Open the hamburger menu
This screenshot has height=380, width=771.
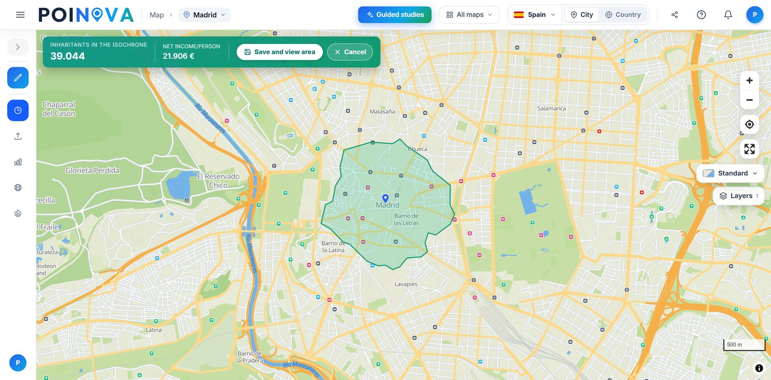[x=20, y=15]
